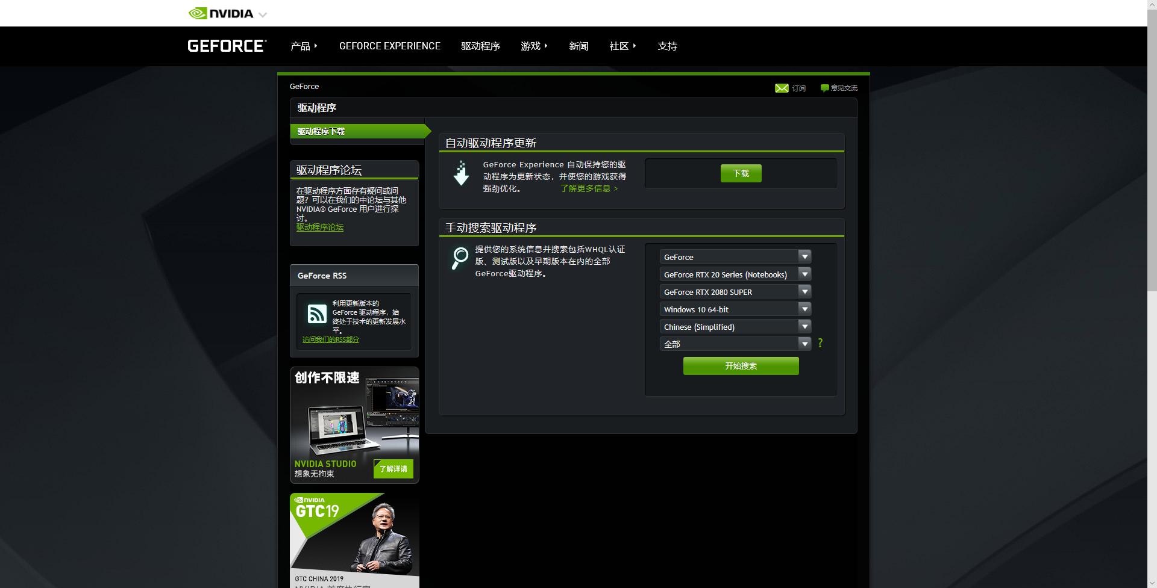Open the envelope subscription icon
Screen dimensions: 1157x588
(782, 88)
